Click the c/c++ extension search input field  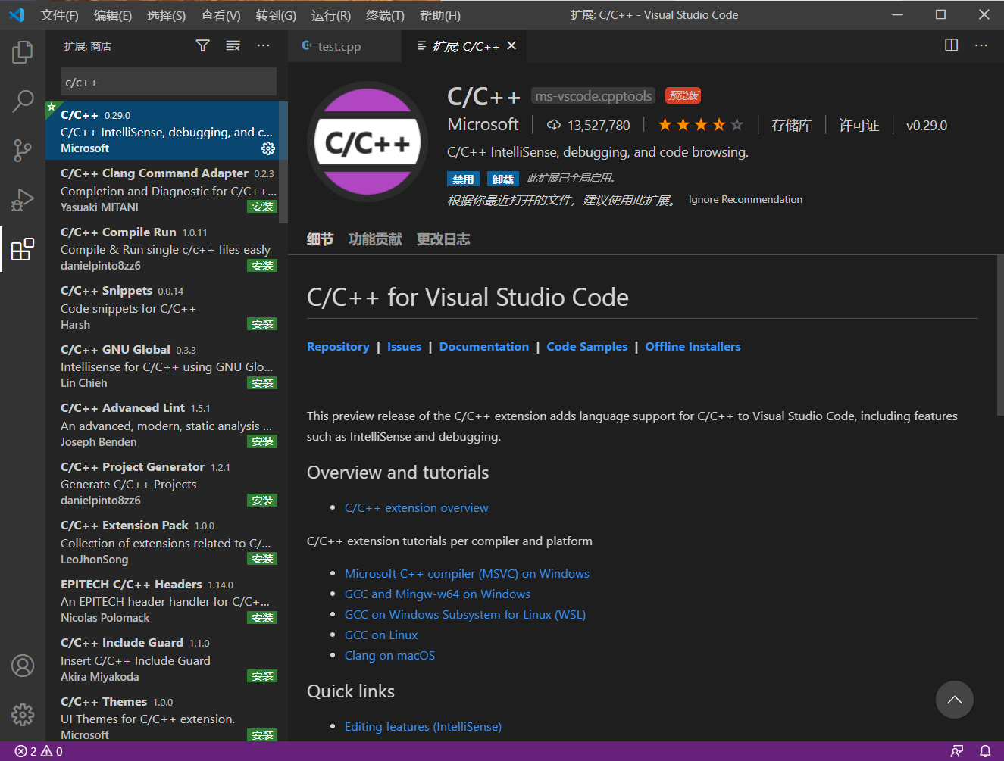pos(167,82)
